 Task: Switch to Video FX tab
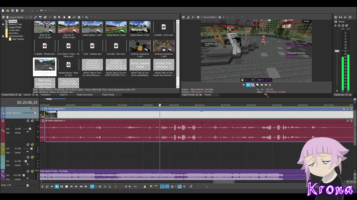point(63,95)
